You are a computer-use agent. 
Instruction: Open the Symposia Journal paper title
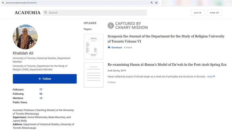(166, 39)
